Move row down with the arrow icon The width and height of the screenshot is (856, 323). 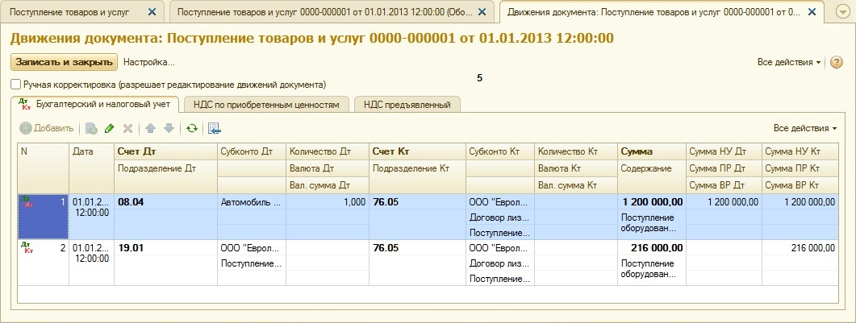(169, 128)
